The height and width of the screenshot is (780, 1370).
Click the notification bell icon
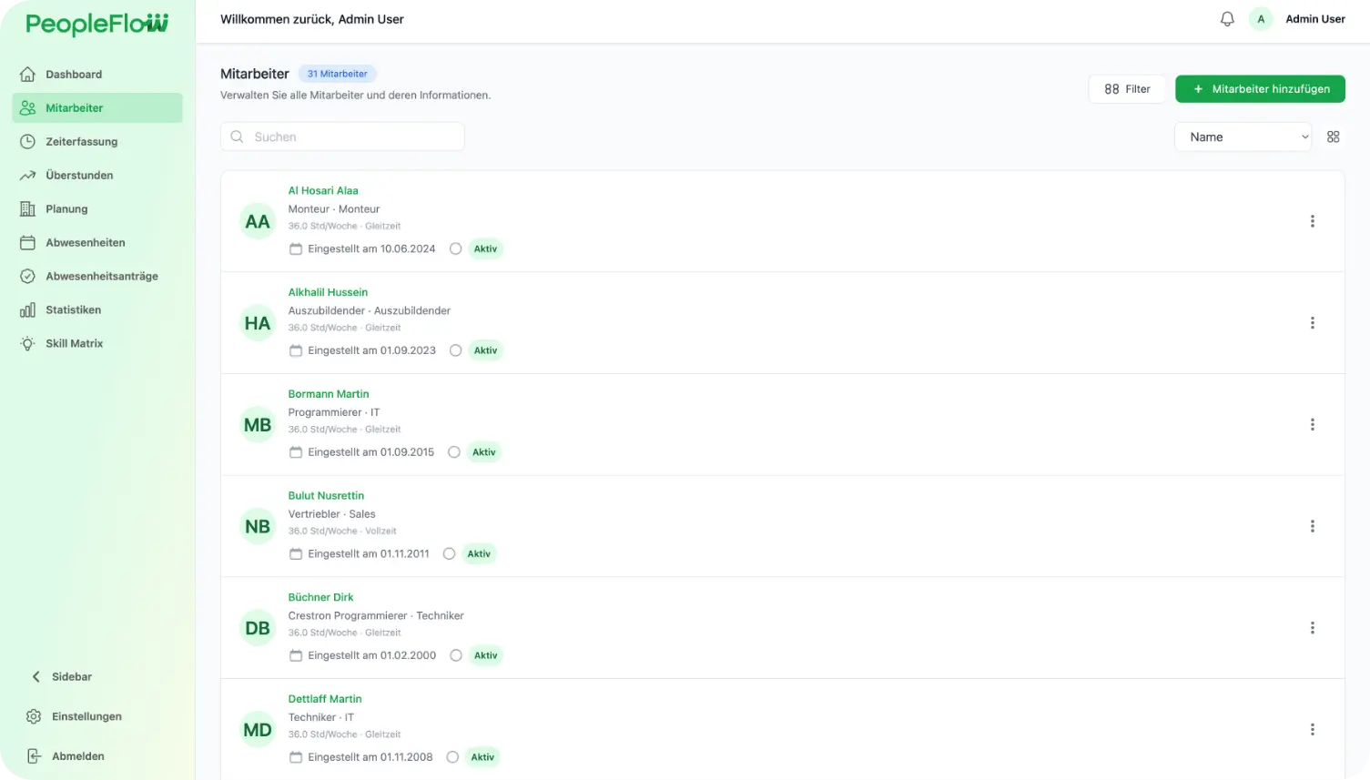[x=1227, y=19]
